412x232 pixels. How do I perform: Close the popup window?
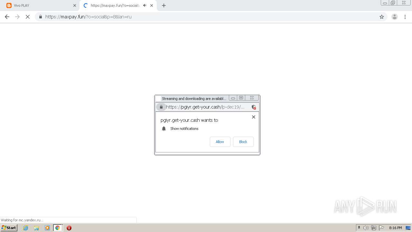pos(252,98)
